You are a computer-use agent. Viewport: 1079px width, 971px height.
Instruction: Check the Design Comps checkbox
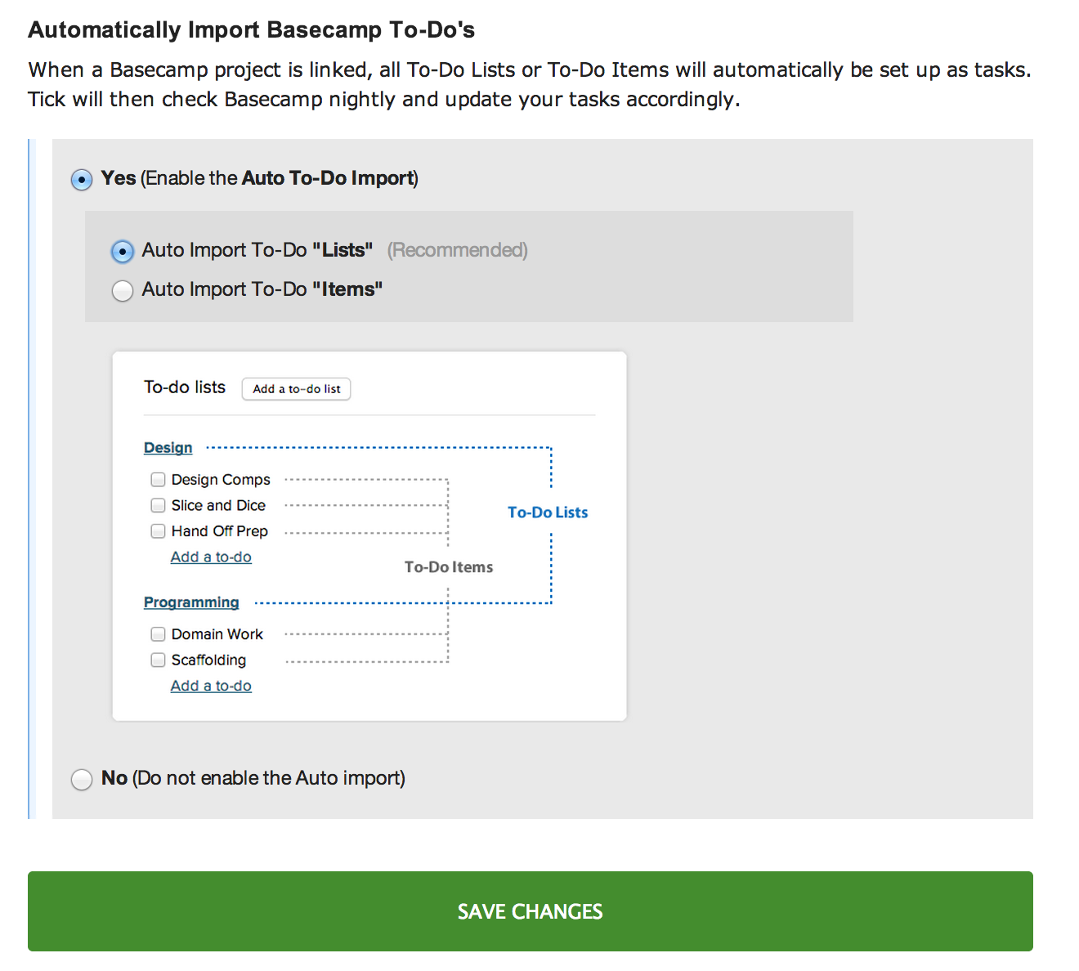[x=158, y=479]
